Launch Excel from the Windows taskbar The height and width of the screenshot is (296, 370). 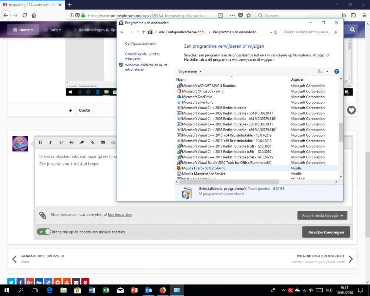click(106, 290)
